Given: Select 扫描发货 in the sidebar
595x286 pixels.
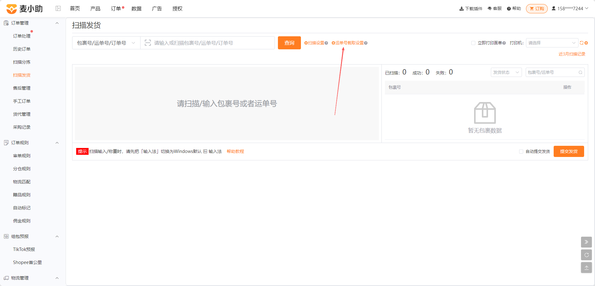Looking at the screenshot, I should pos(22,75).
